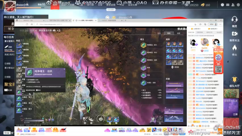This screenshot has height=136, width=242.
Task: Click first blue armor powder item in 道具
Action: [169, 50]
